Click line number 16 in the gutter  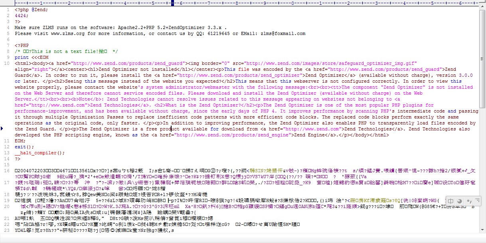pyautogui.click(x=7, y=171)
